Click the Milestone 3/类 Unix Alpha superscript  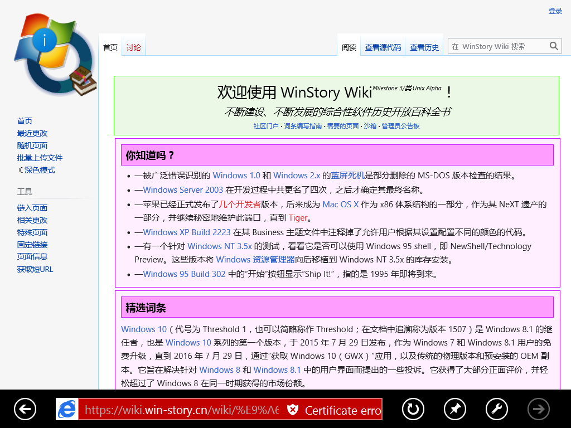(407, 88)
